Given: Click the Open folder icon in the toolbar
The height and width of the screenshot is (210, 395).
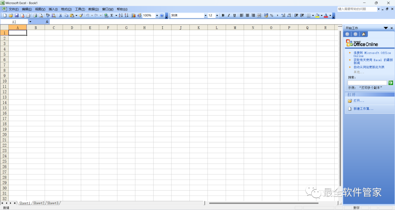Looking at the screenshot, I should click(x=11, y=15).
